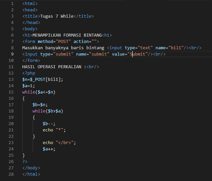The image size is (212, 181).
Task: Click the type value "submit" on line 9
Action: [63, 54]
